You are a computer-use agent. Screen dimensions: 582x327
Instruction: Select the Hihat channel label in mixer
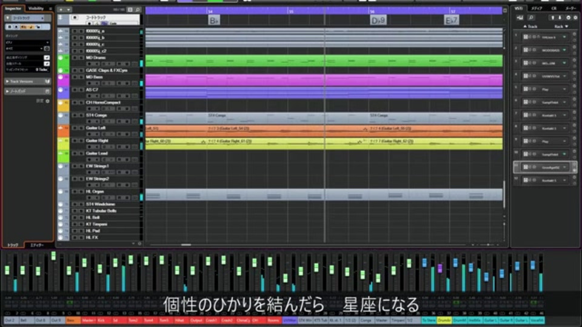[181, 320]
